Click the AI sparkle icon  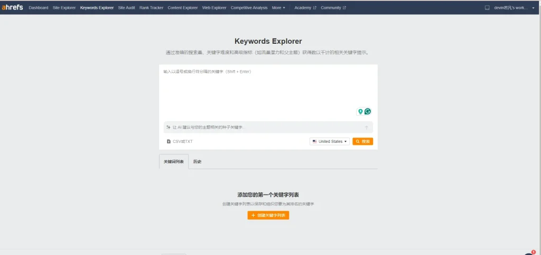(x=169, y=127)
